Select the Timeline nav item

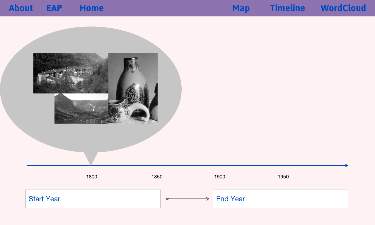click(x=287, y=8)
